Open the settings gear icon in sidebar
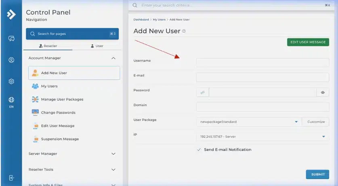Viewport: 338px width, 186px height. click(11, 81)
